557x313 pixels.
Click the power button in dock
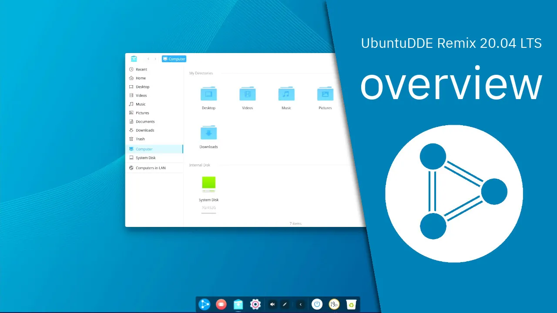(x=317, y=304)
